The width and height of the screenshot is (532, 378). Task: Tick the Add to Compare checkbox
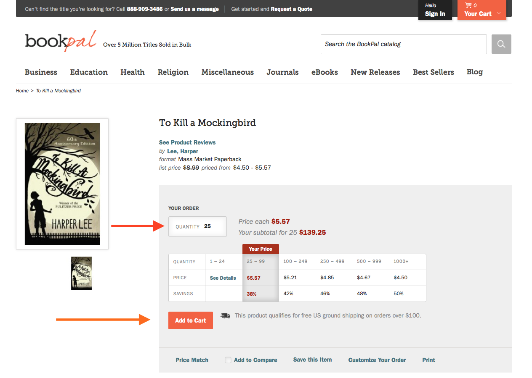click(x=228, y=360)
